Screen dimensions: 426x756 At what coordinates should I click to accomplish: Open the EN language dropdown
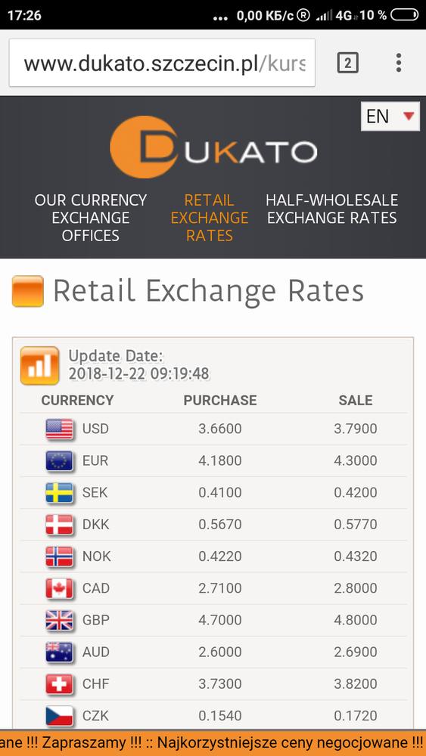390,116
